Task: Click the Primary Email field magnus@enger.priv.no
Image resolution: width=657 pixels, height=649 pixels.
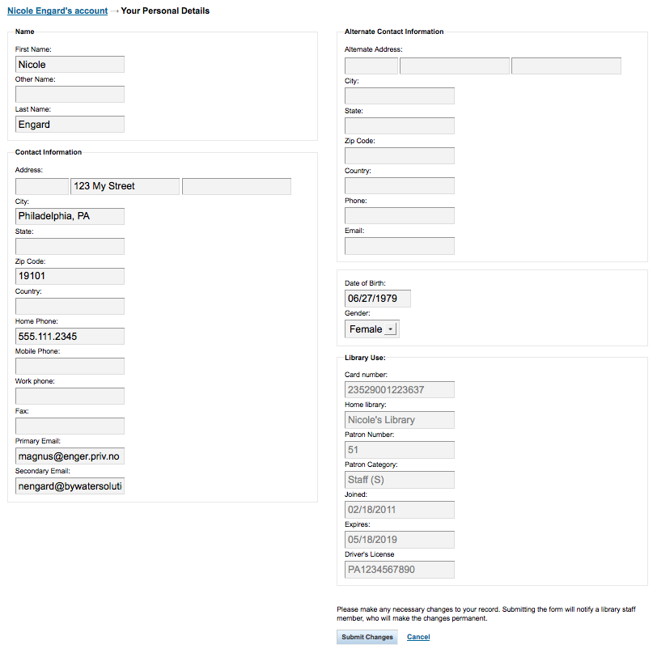Action: (x=70, y=456)
